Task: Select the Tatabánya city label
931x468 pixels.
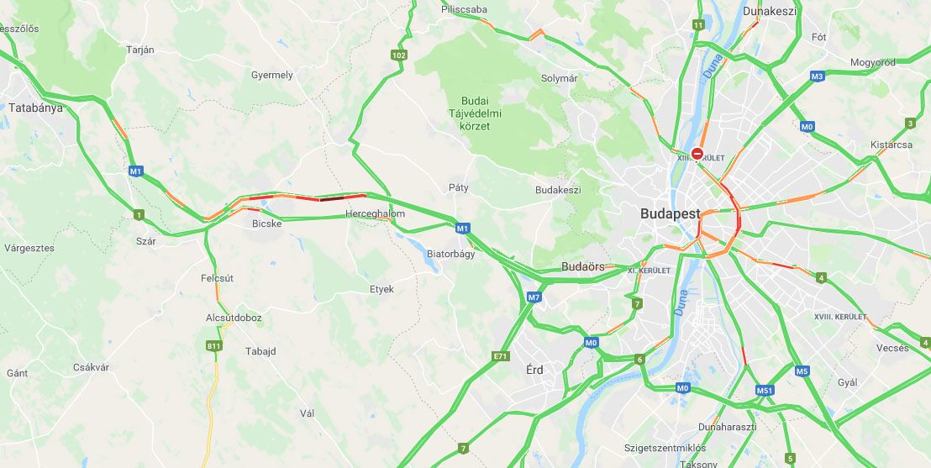Action: pyautogui.click(x=35, y=108)
